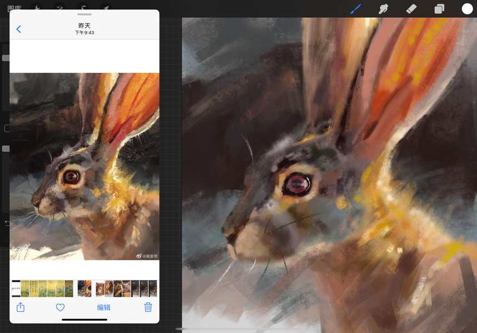Open the white color picker circle
Screen dimensions: 477x333
(x=467, y=9)
